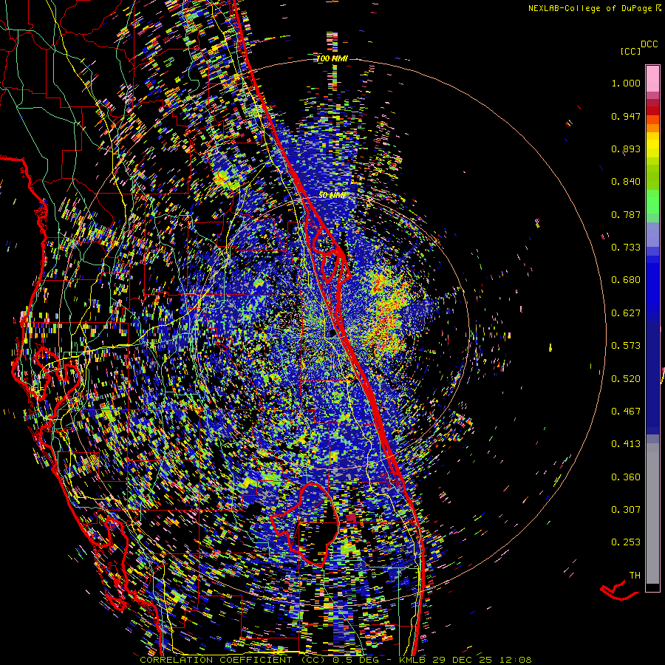Click the 12:08 time stamp
Screen dimensions: 665x665
(516, 660)
